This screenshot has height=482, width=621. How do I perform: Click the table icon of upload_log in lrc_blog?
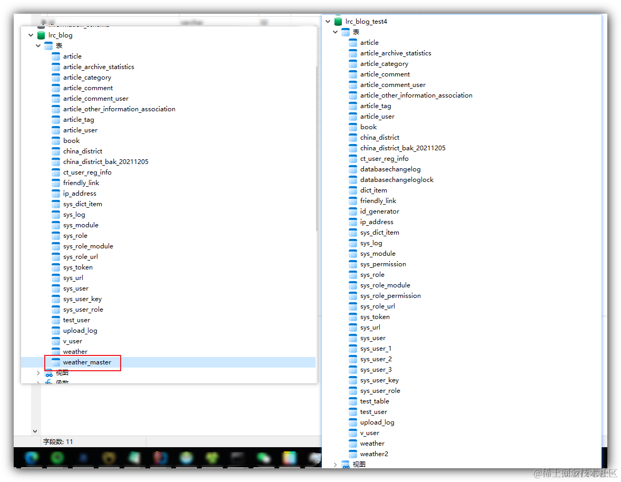pyautogui.click(x=56, y=331)
